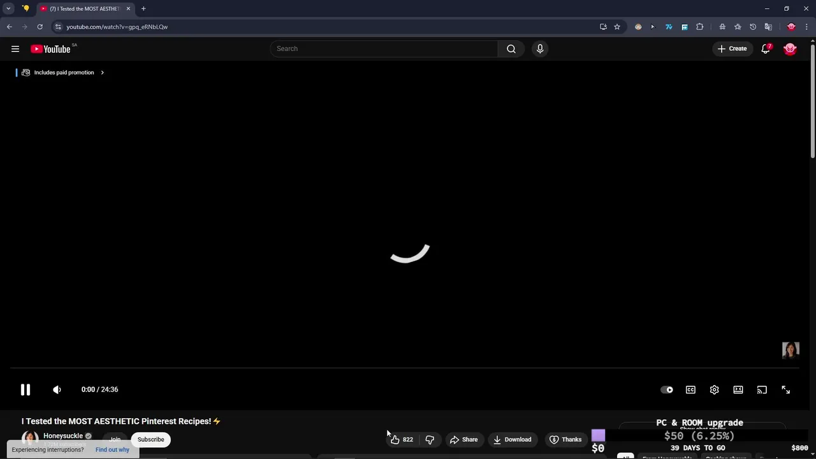
Task: Turn on closed captions
Action: point(690,390)
